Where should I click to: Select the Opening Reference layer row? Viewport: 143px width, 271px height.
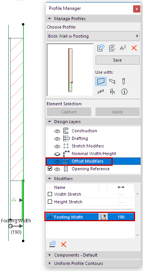tap(93, 169)
